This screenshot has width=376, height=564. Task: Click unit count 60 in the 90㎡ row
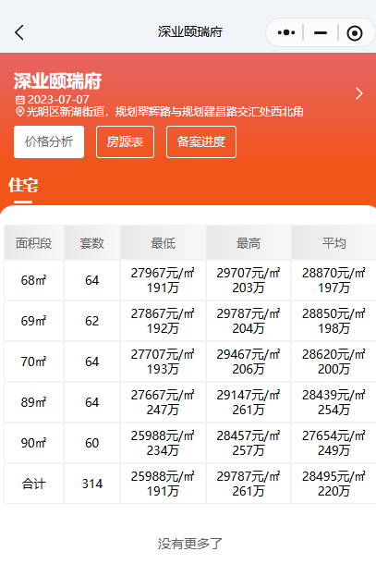(92, 443)
